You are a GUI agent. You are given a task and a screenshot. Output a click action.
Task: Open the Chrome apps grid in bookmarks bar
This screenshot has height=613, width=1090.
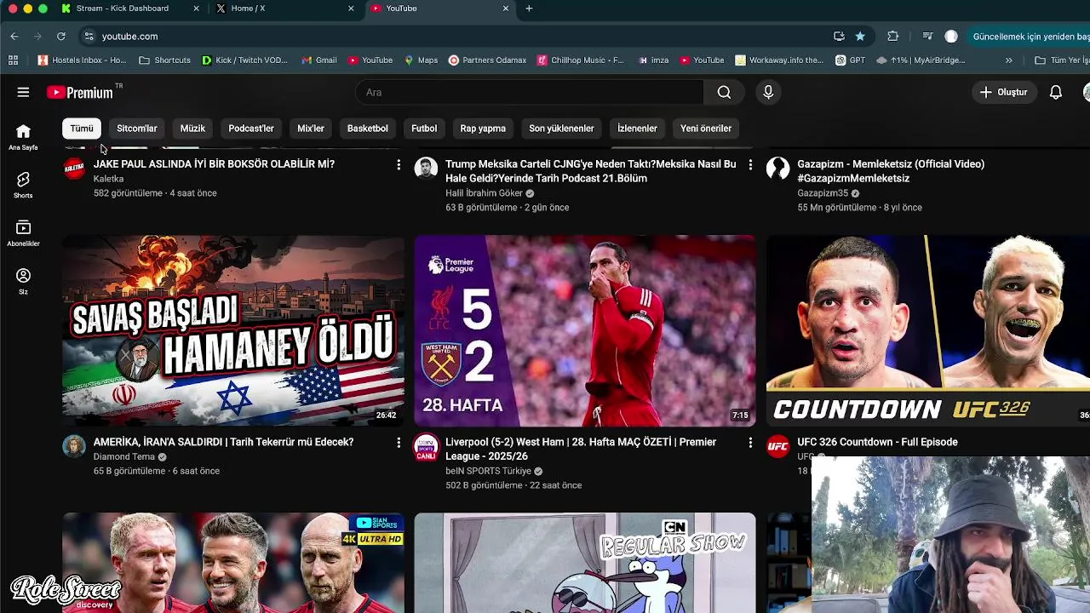pyautogui.click(x=13, y=60)
